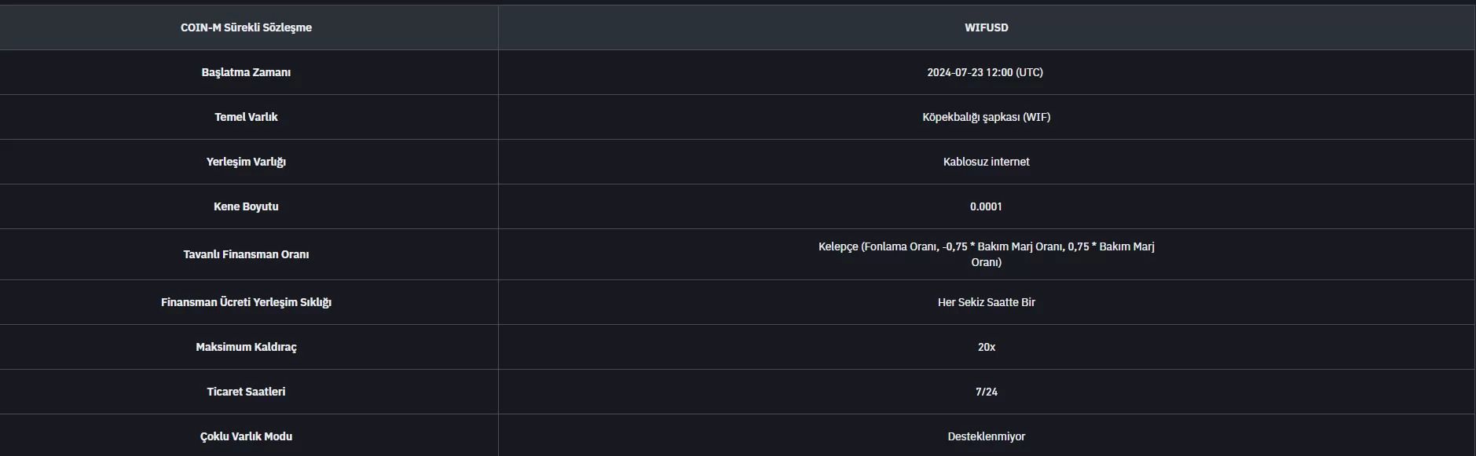This screenshot has height=456, width=1476.
Task: Click the Kene Boyutu label
Action: (x=246, y=206)
